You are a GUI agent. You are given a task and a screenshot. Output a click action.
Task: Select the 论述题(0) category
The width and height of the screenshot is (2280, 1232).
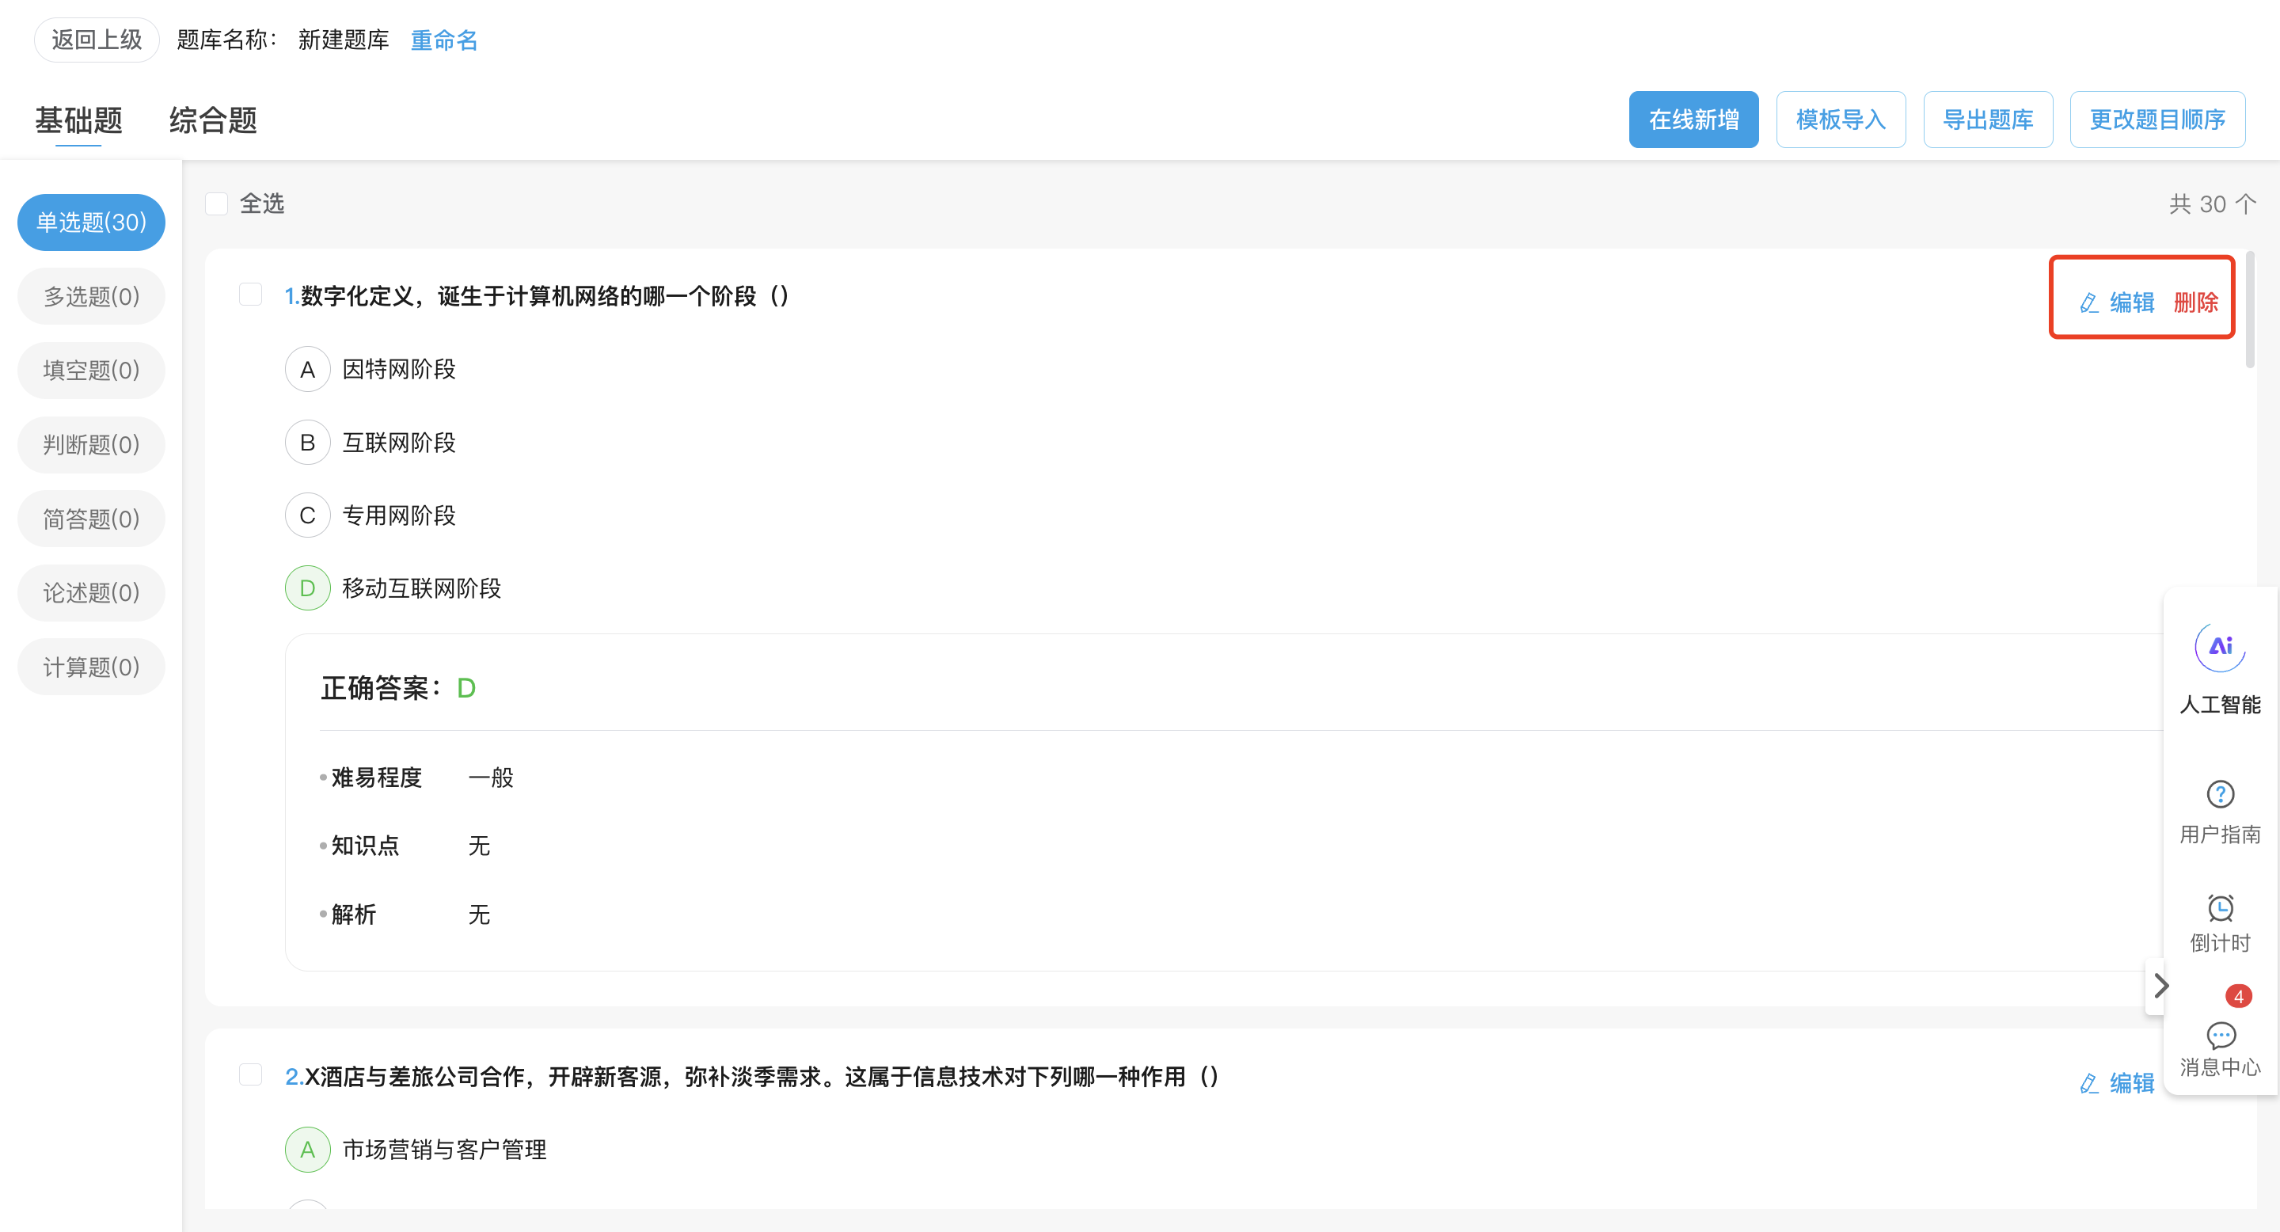pyautogui.click(x=91, y=592)
